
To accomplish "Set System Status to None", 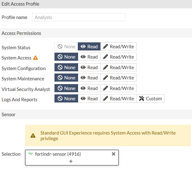I will click(66, 46).
